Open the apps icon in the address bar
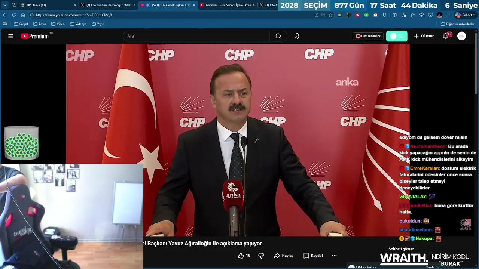Image resolution: width=479 pixels, height=269 pixels. [317, 15]
